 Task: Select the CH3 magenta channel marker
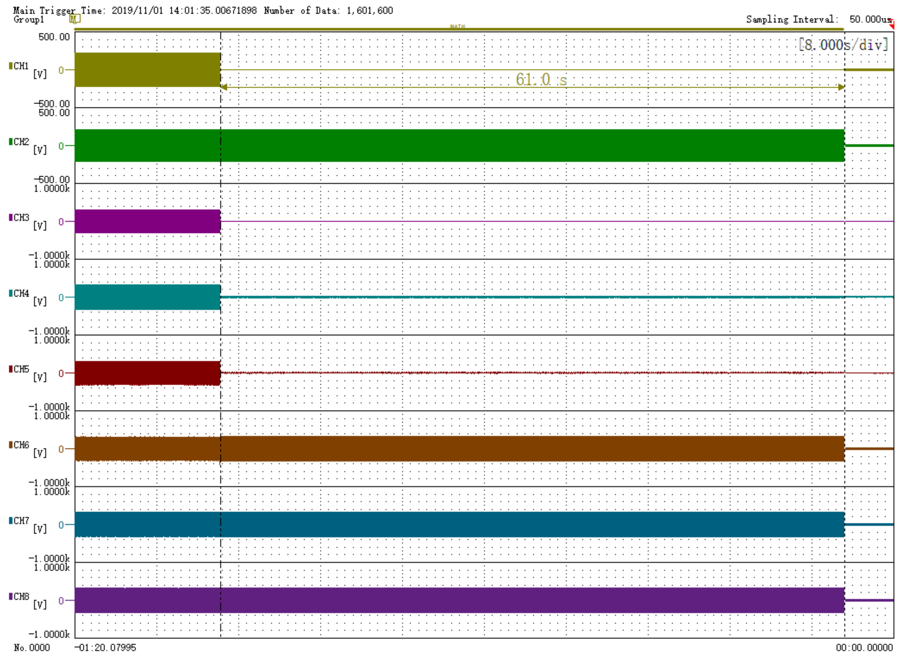click(x=11, y=217)
